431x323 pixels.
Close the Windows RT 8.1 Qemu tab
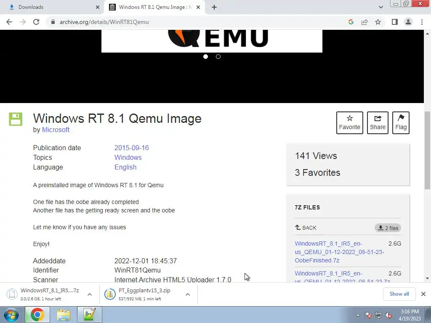(198, 7)
